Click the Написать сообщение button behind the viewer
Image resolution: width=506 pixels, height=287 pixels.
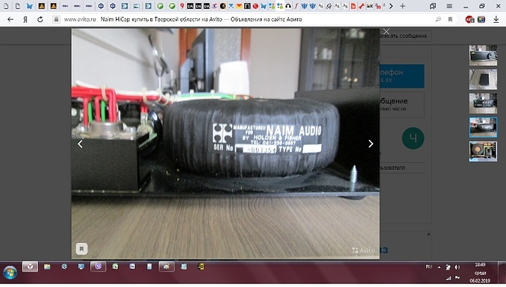(x=406, y=36)
